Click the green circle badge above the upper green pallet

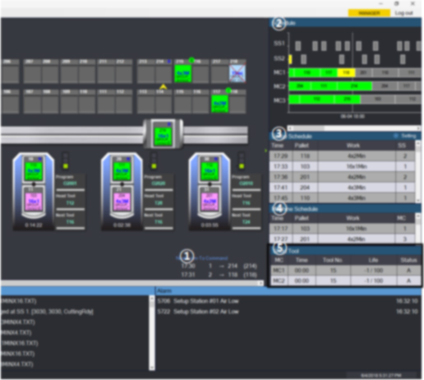191,60
